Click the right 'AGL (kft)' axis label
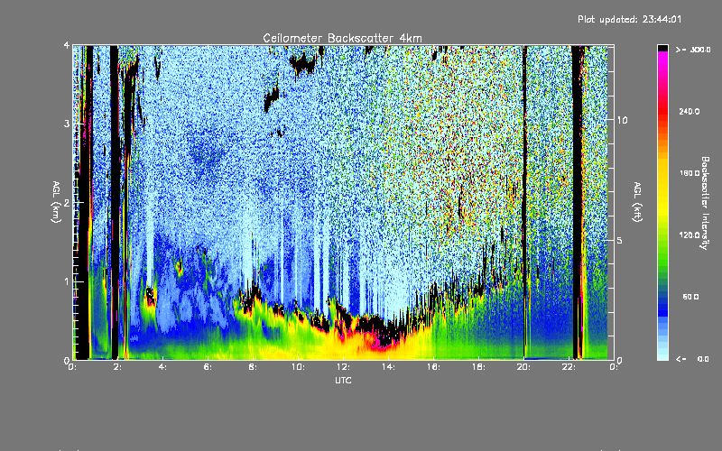 click(x=637, y=202)
